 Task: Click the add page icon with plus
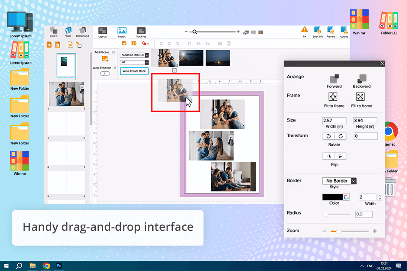click(x=49, y=44)
